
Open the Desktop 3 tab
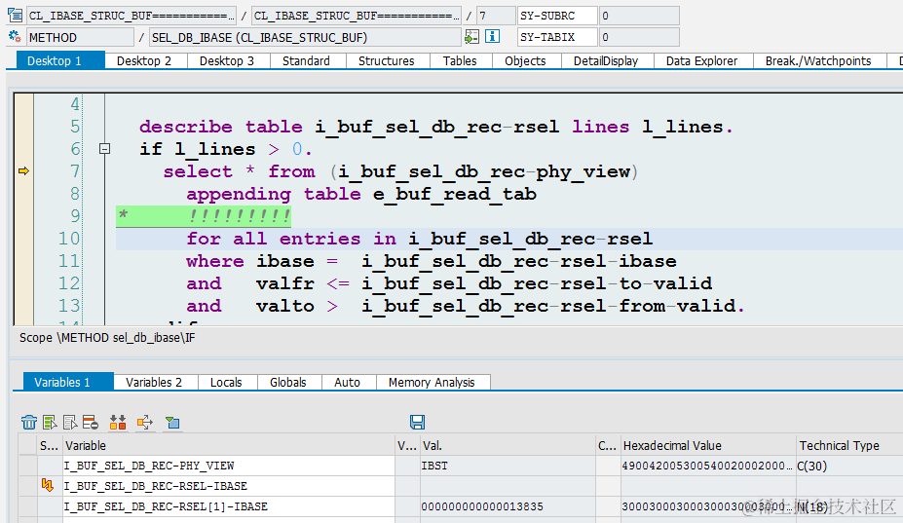pyautogui.click(x=227, y=61)
